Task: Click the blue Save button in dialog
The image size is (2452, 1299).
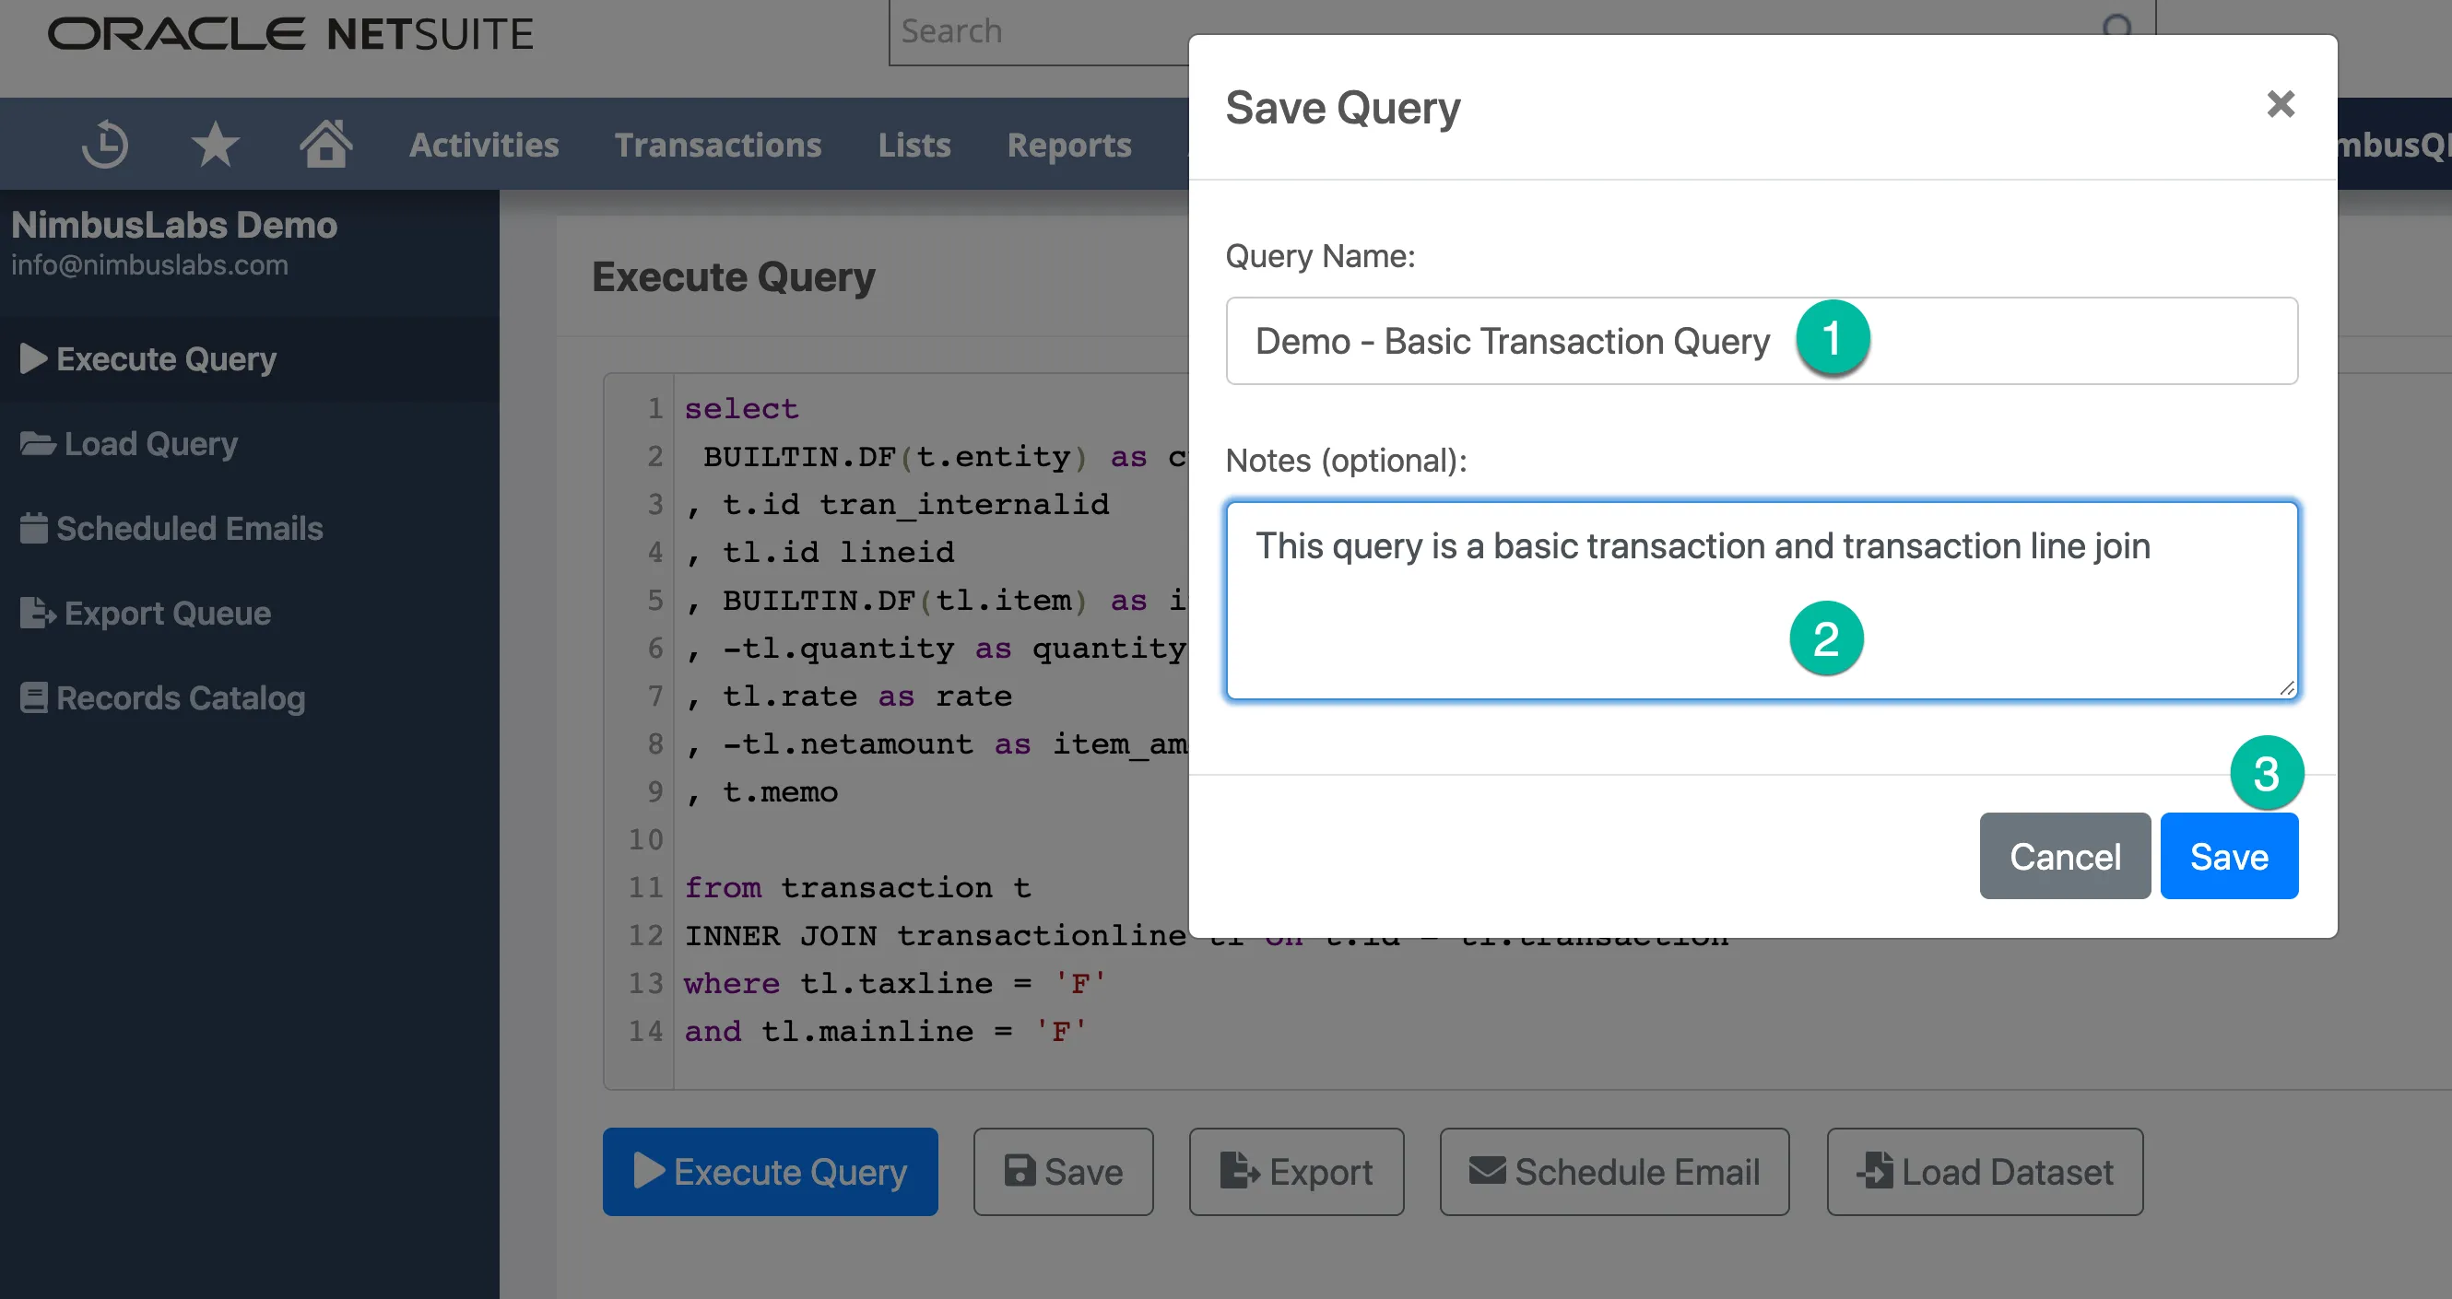Action: click(2229, 857)
